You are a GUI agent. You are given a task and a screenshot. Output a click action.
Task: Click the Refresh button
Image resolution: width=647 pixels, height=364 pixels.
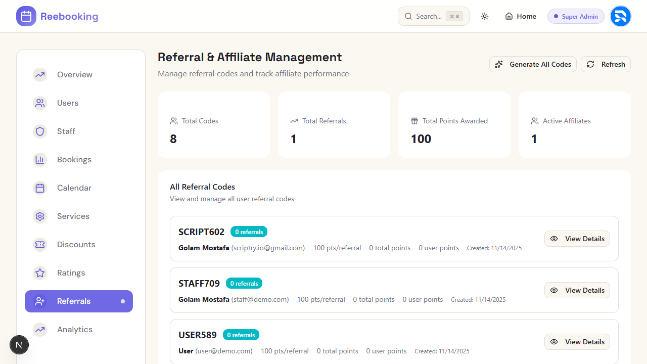tap(606, 64)
